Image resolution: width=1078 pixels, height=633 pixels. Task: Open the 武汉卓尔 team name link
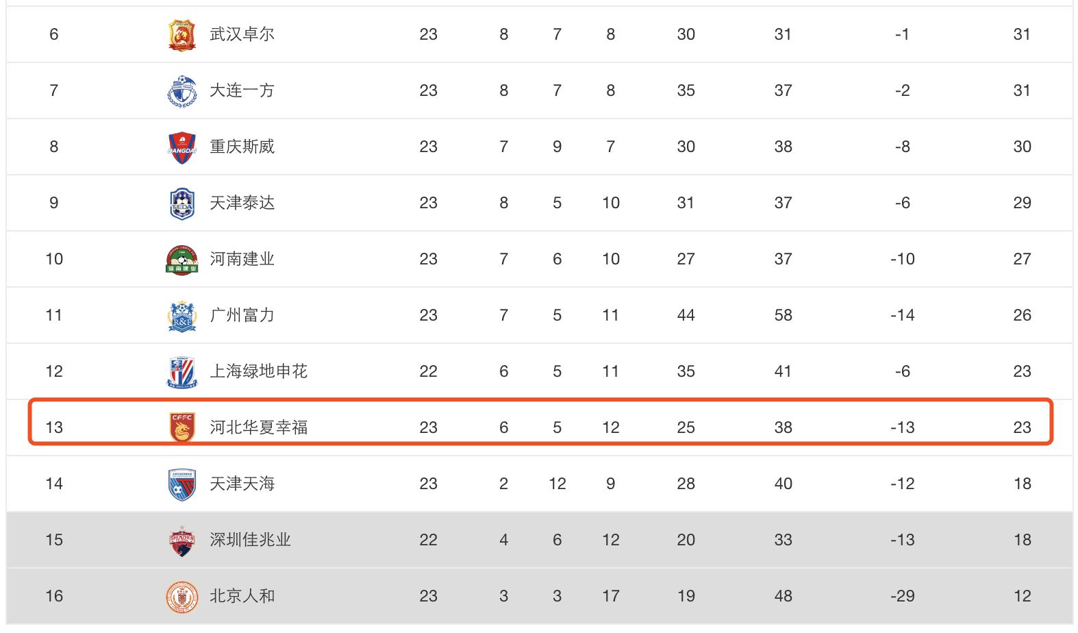pyautogui.click(x=242, y=34)
